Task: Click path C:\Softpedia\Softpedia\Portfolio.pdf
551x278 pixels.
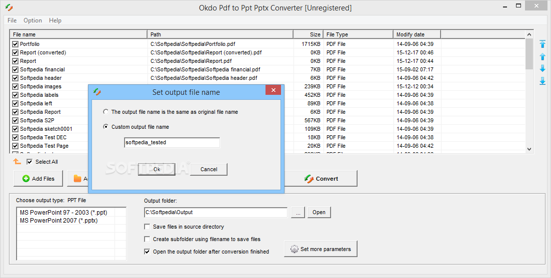Action: point(193,44)
